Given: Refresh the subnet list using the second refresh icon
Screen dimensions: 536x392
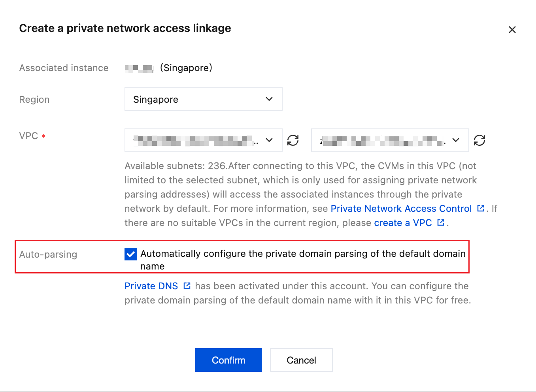Looking at the screenshot, I should pyautogui.click(x=479, y=140).
